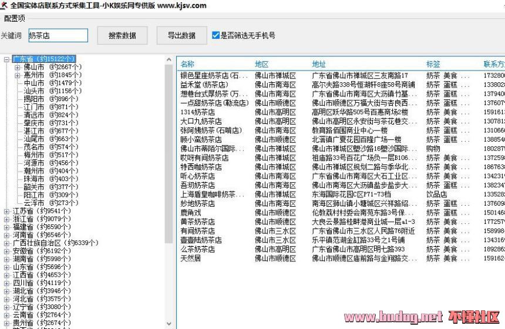Image resolution: width=505 pixels, height=329 pixels.
Task: Select 中山市 in the city tree
Action: coord(34,83)
